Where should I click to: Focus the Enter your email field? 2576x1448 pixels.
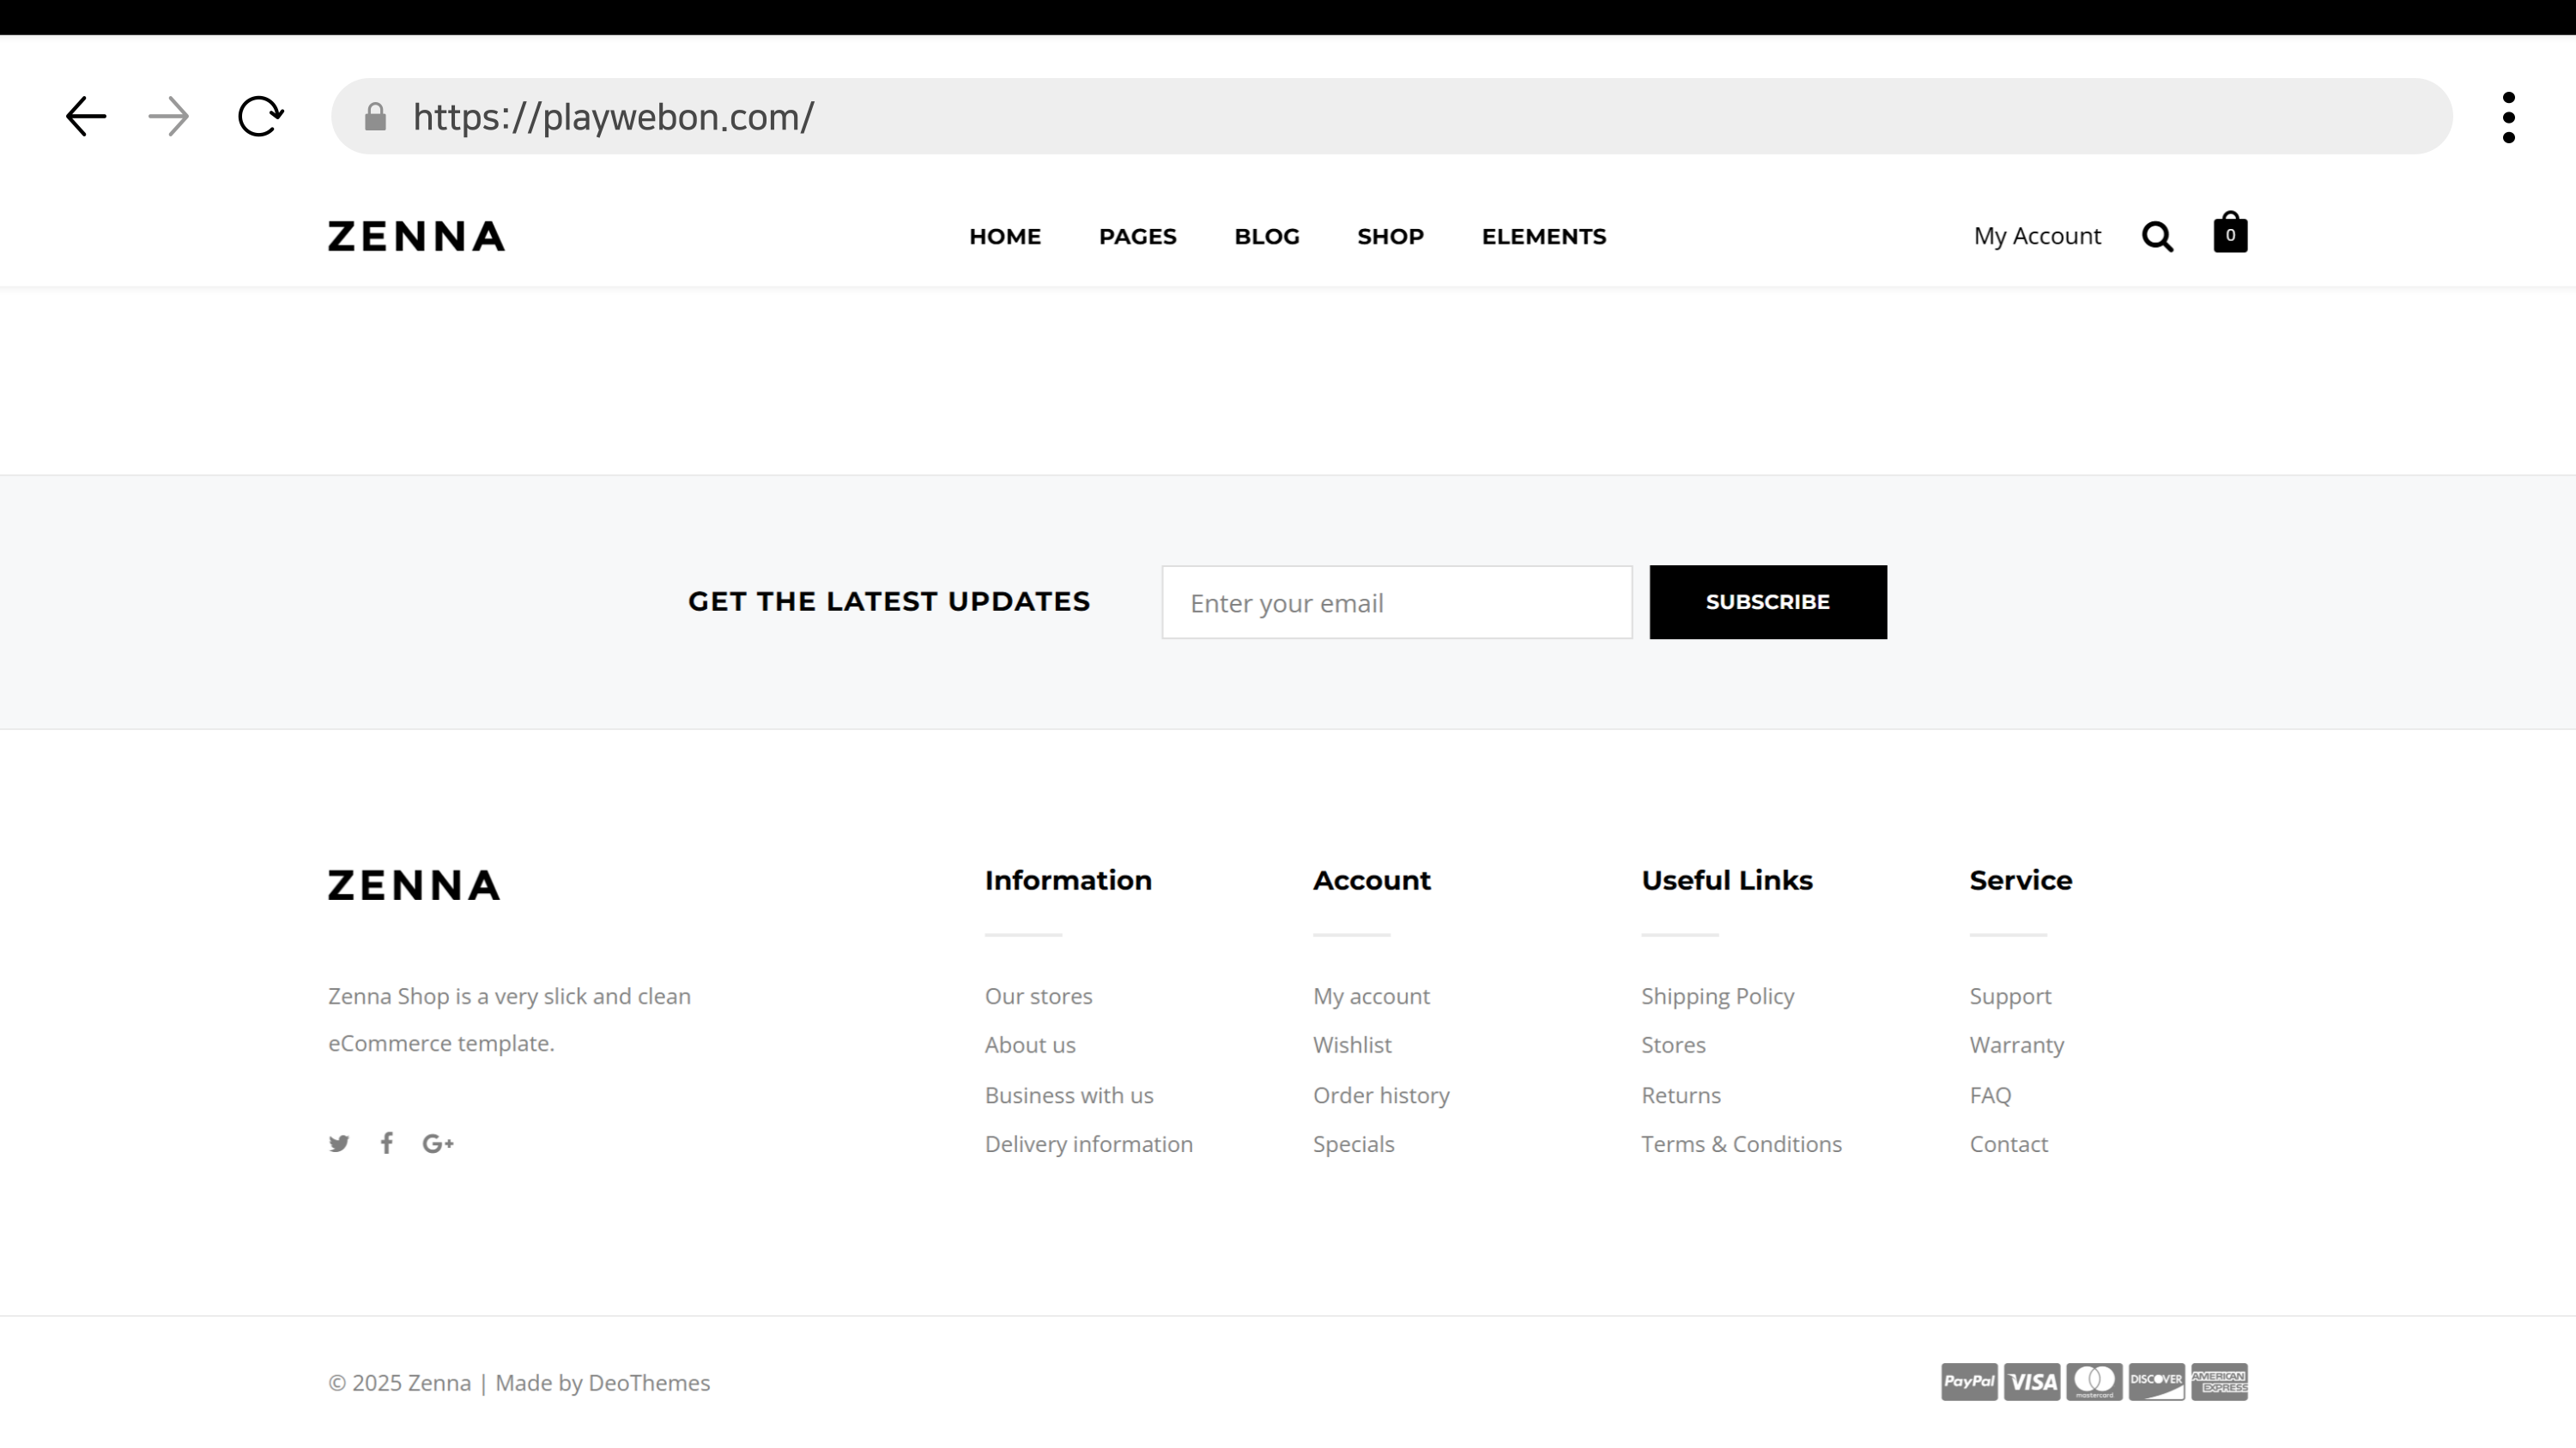pyautogui.click(x=1396, y=602)
